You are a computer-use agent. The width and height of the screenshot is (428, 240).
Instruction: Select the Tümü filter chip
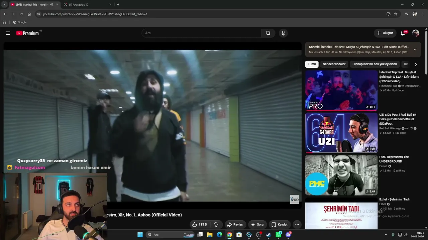click(x=312, y=64)
